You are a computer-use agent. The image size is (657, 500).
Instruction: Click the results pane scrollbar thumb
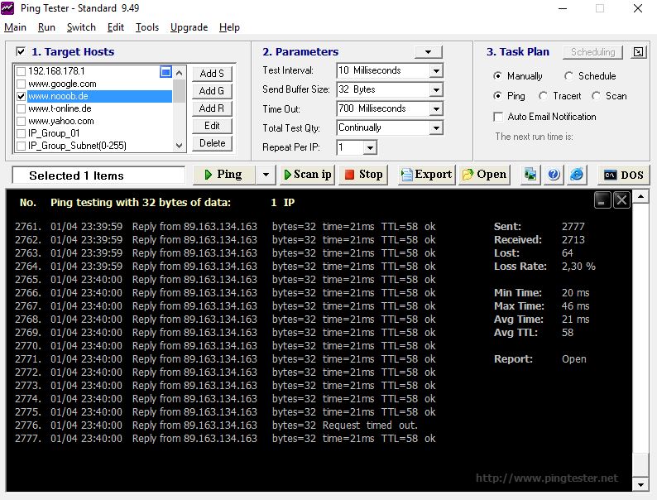(x=640, y=464)
